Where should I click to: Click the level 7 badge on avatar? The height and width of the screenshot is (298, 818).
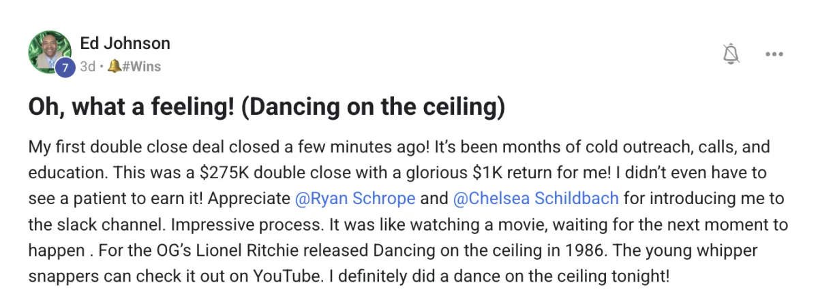(x=65, y=67)
